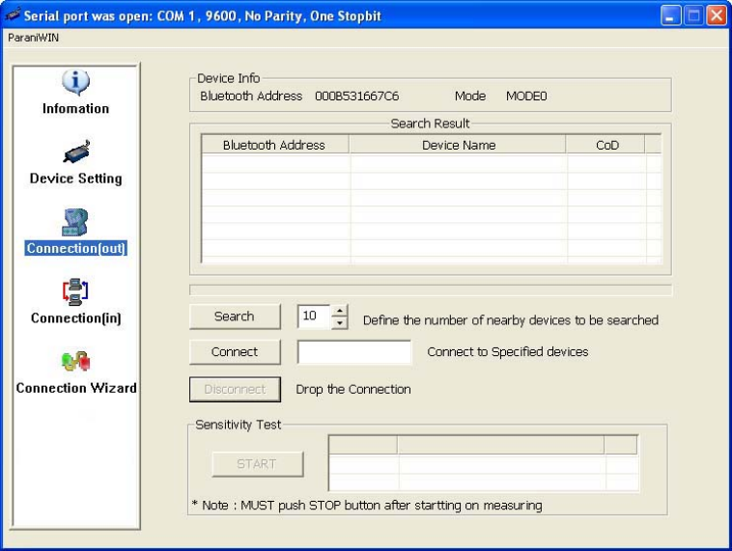Minimize the ParaniWIN window
This screenshot has height=551, width=732.
671,15
